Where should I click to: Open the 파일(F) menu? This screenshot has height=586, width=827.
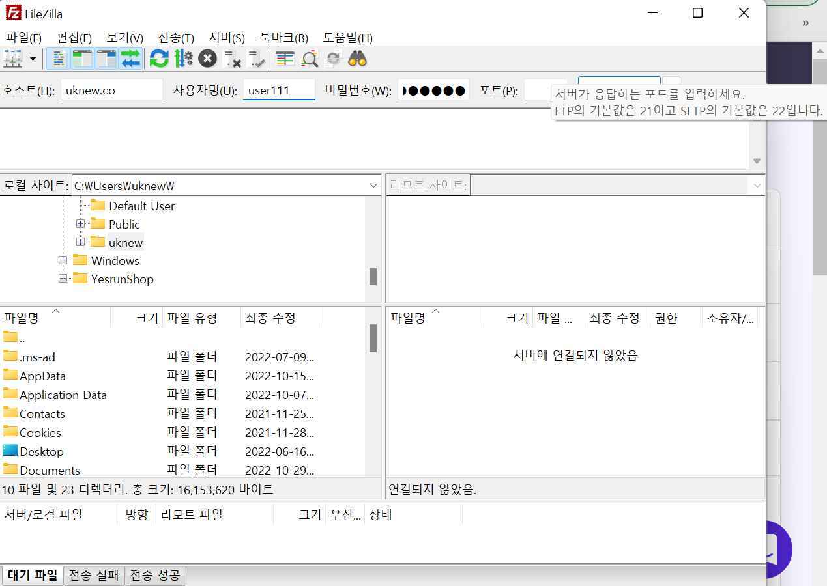tap(24, 38)
